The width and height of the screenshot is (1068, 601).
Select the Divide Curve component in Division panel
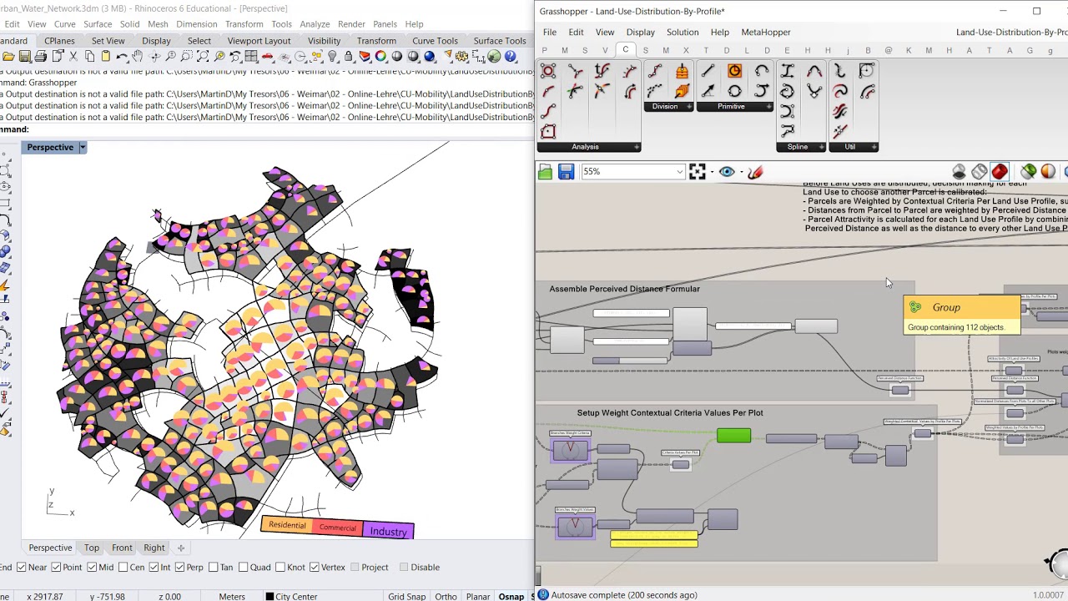click(x=654, y=72)
